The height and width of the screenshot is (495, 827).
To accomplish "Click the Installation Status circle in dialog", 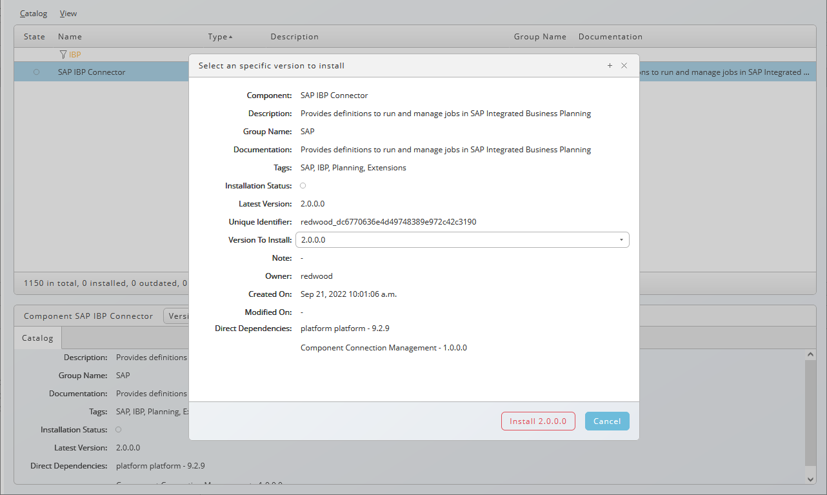I will click(x=303, y=186).
